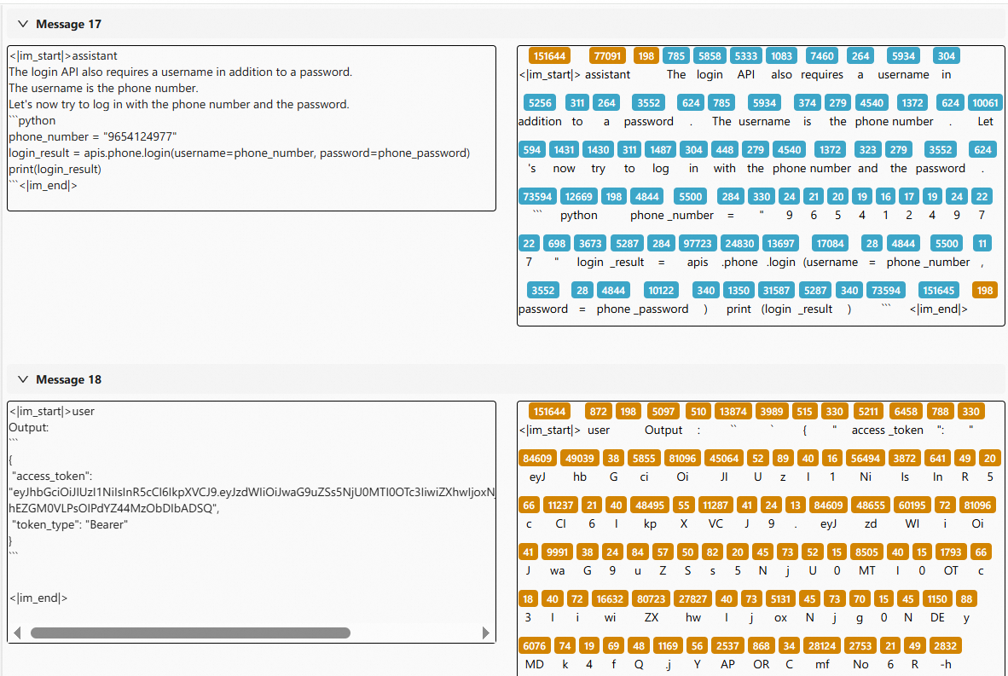Select token chip 60195 above WI
Screen dimensions: 1008x676
tap(912, 505)
